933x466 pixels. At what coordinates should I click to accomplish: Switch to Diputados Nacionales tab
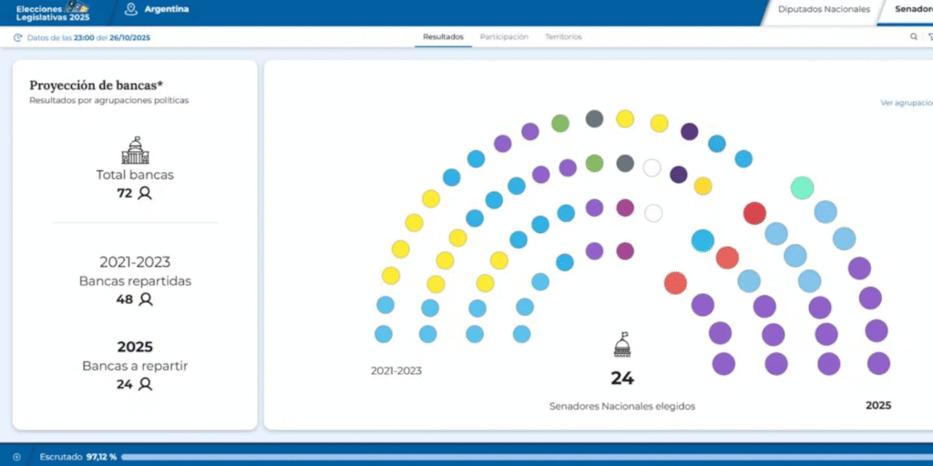[x=823, y=10]
